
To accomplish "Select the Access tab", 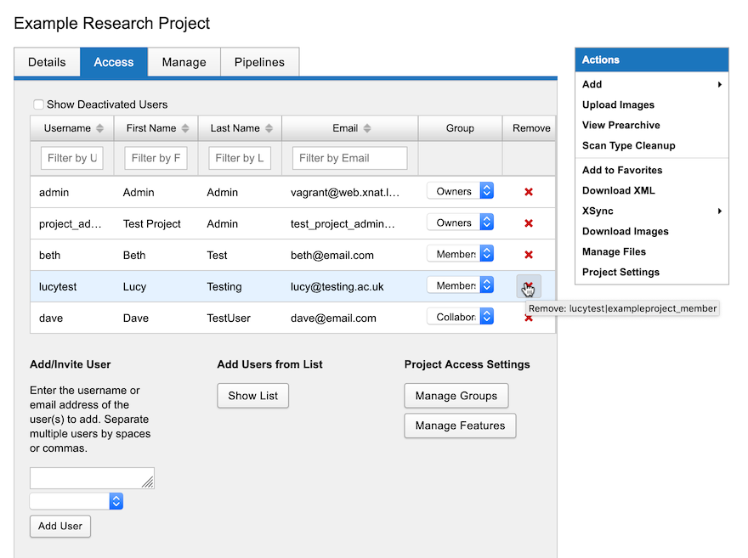I will 114,62.
